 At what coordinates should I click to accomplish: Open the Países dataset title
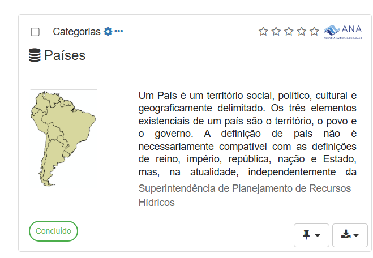pyautogui.click(x=65, y=55)
